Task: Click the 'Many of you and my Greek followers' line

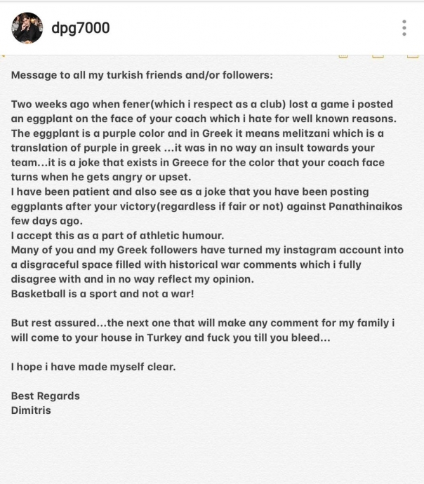Action: point(207,250)
